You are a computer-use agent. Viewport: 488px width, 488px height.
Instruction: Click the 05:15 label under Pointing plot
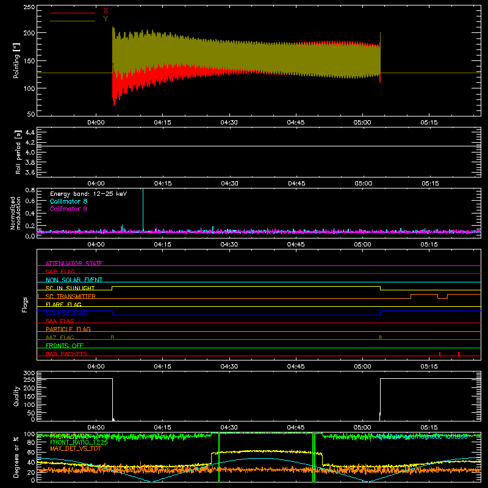coord(429,123)
